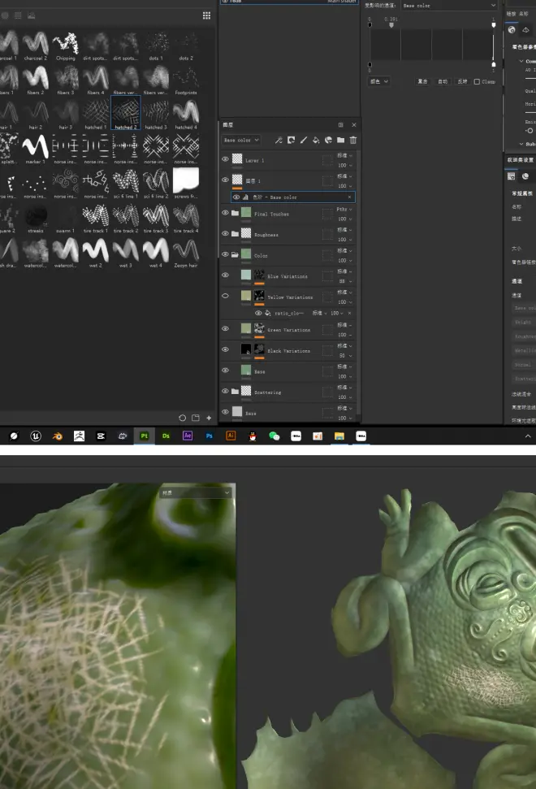Open After Effects in taskbar
This screenshot has height=789, width=536.
188,436
